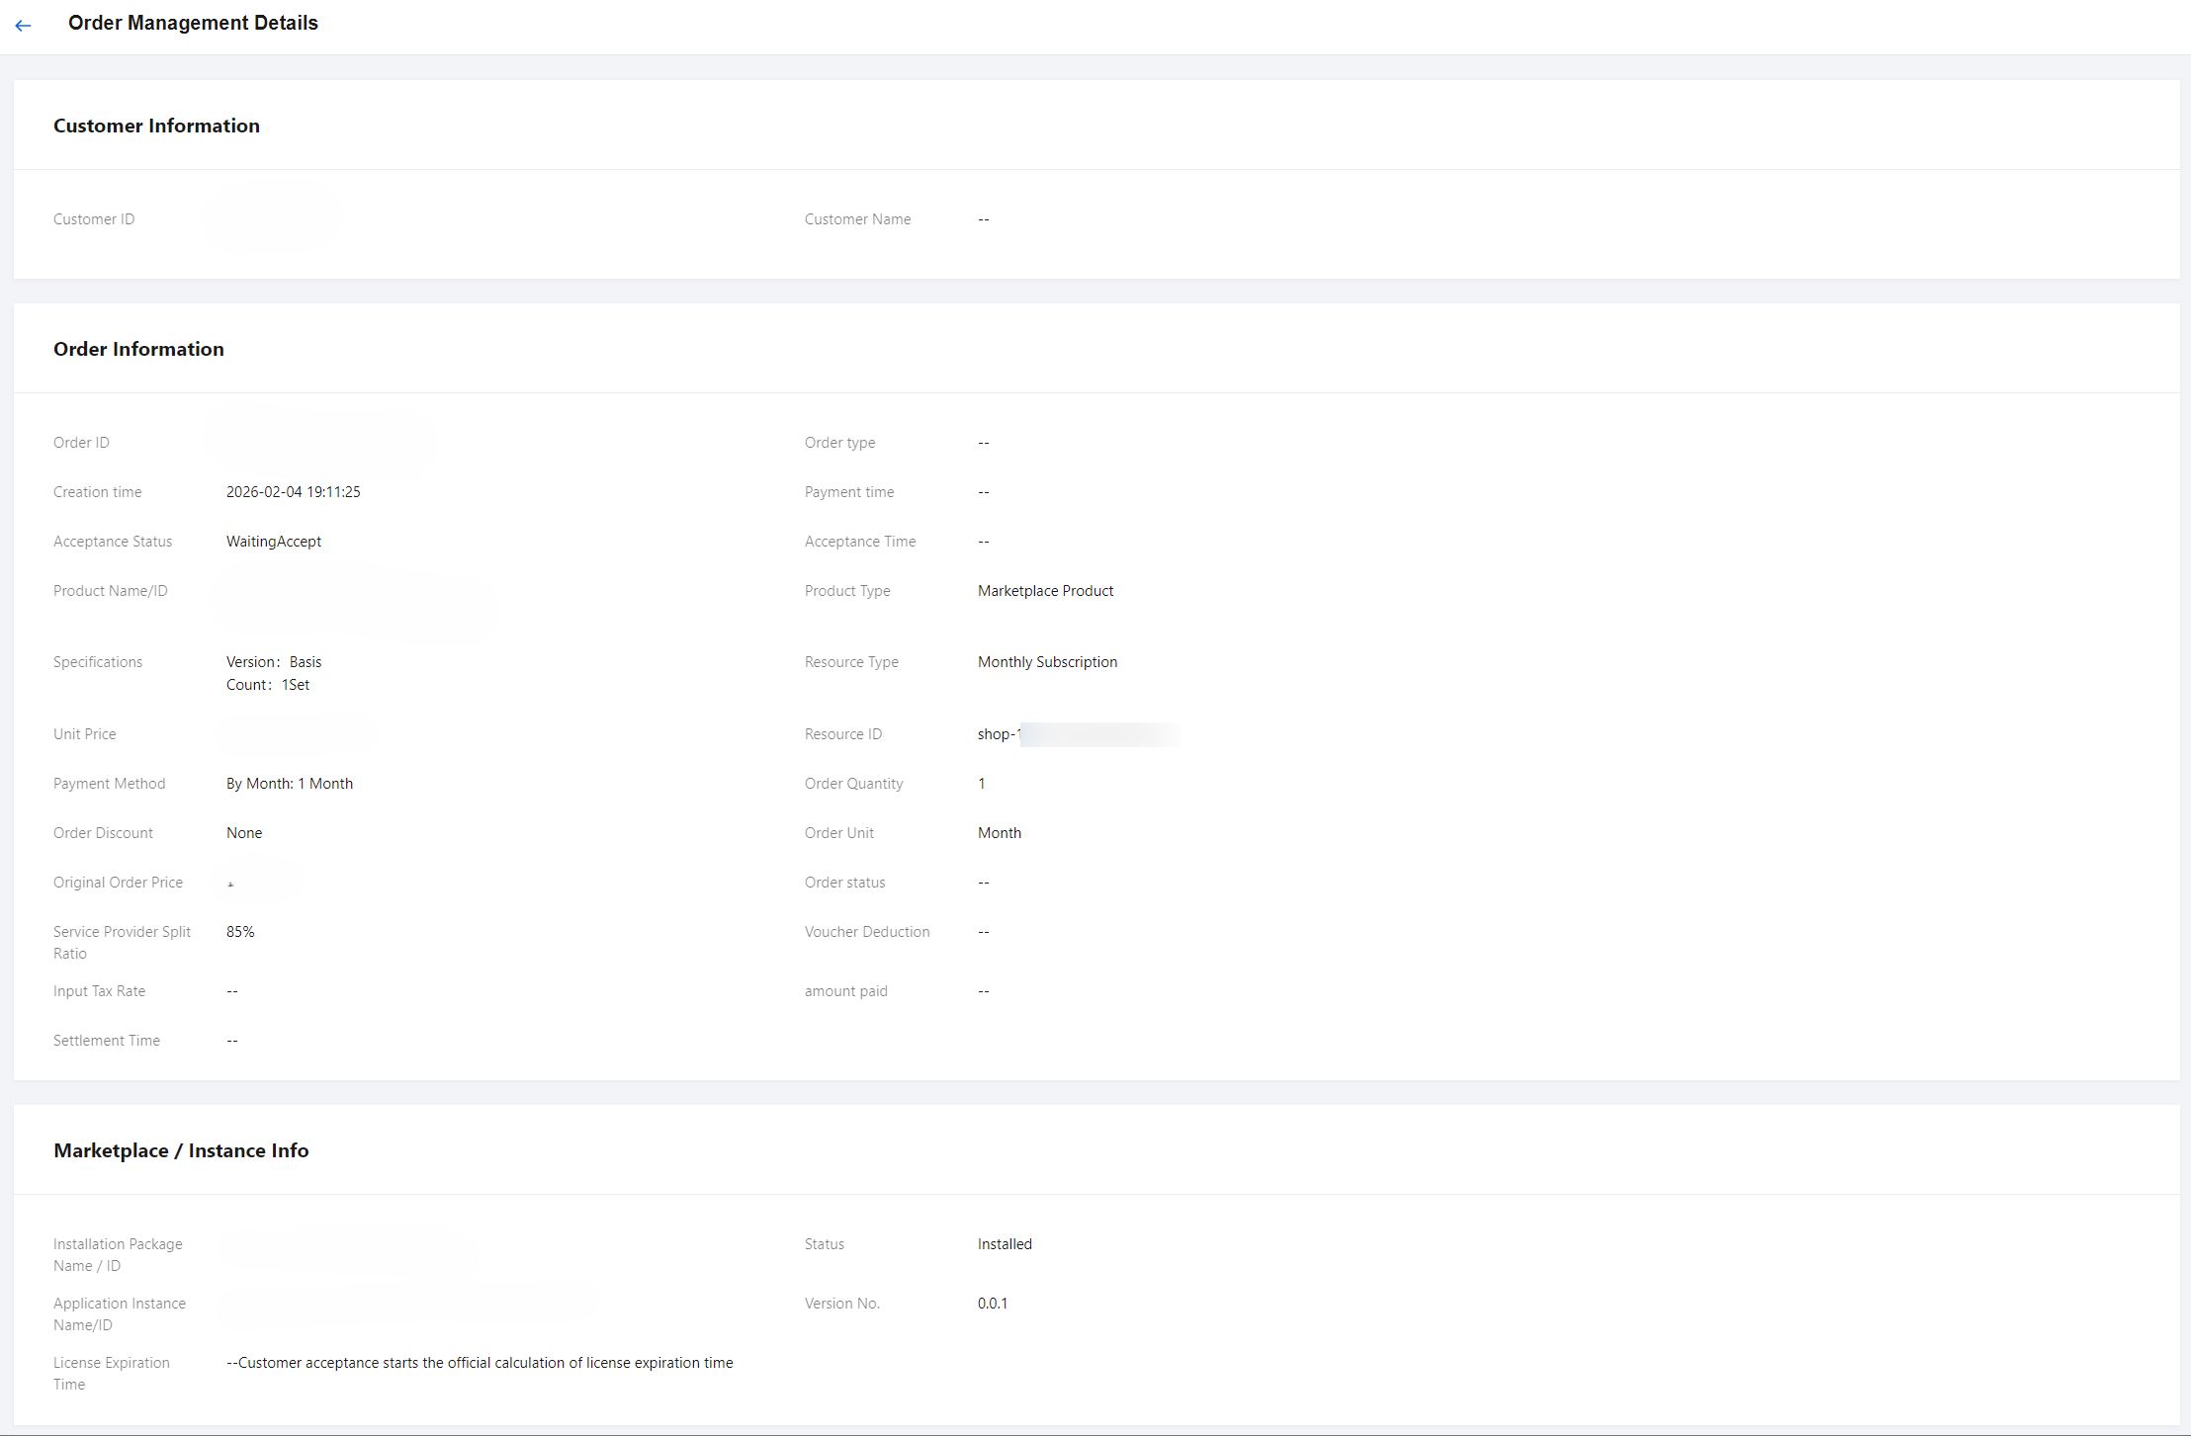The height and width of the screenshot is (1436, 2191).
Task: Click the Version: Basis specification text
Action: pos(274,662)
